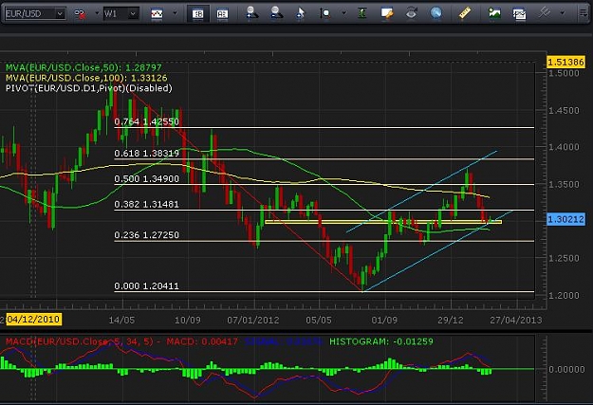This screenshot has width=593, height=405.
Task: Click the 0.236 1.27250 Fibonacci level label
Action: point(147,235)
